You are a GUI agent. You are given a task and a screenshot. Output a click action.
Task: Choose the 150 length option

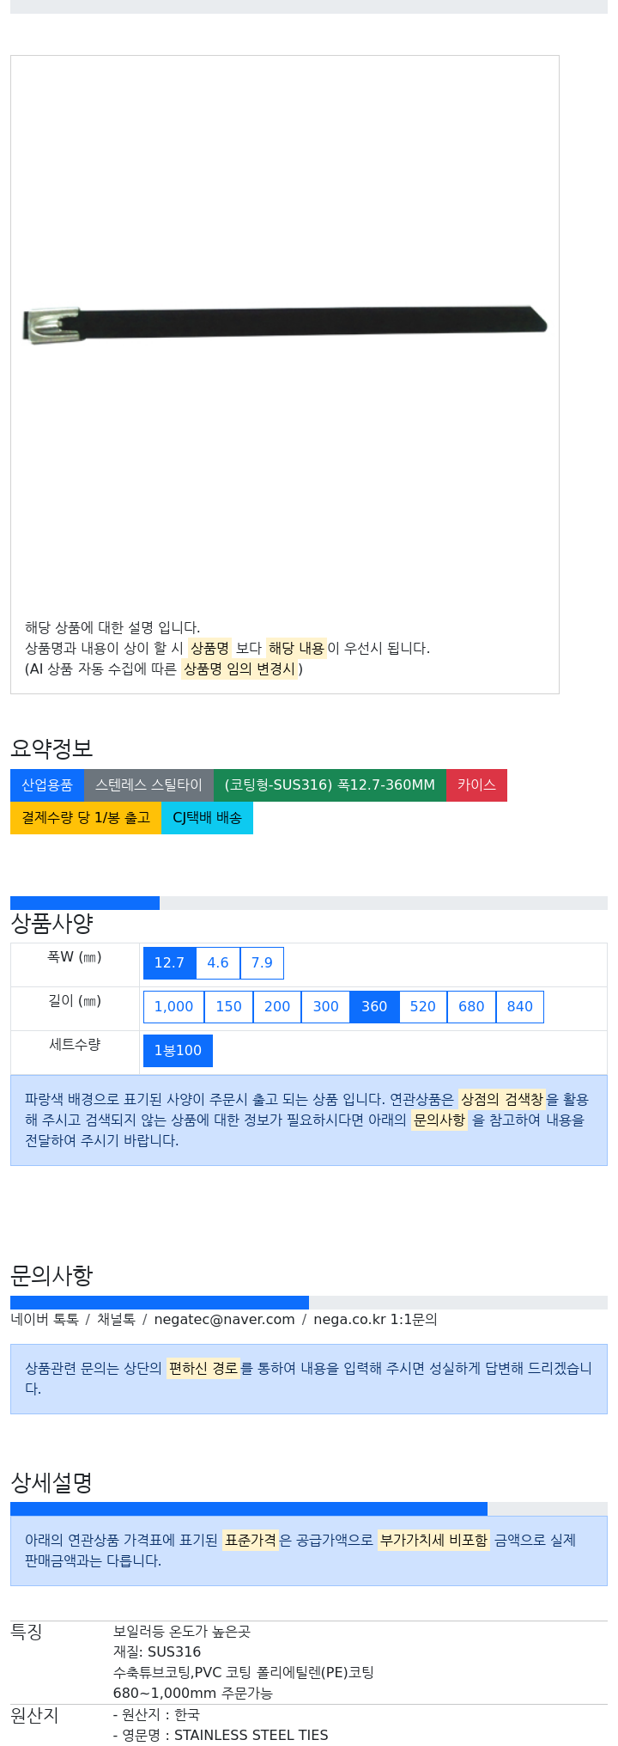coord(228,1007)
